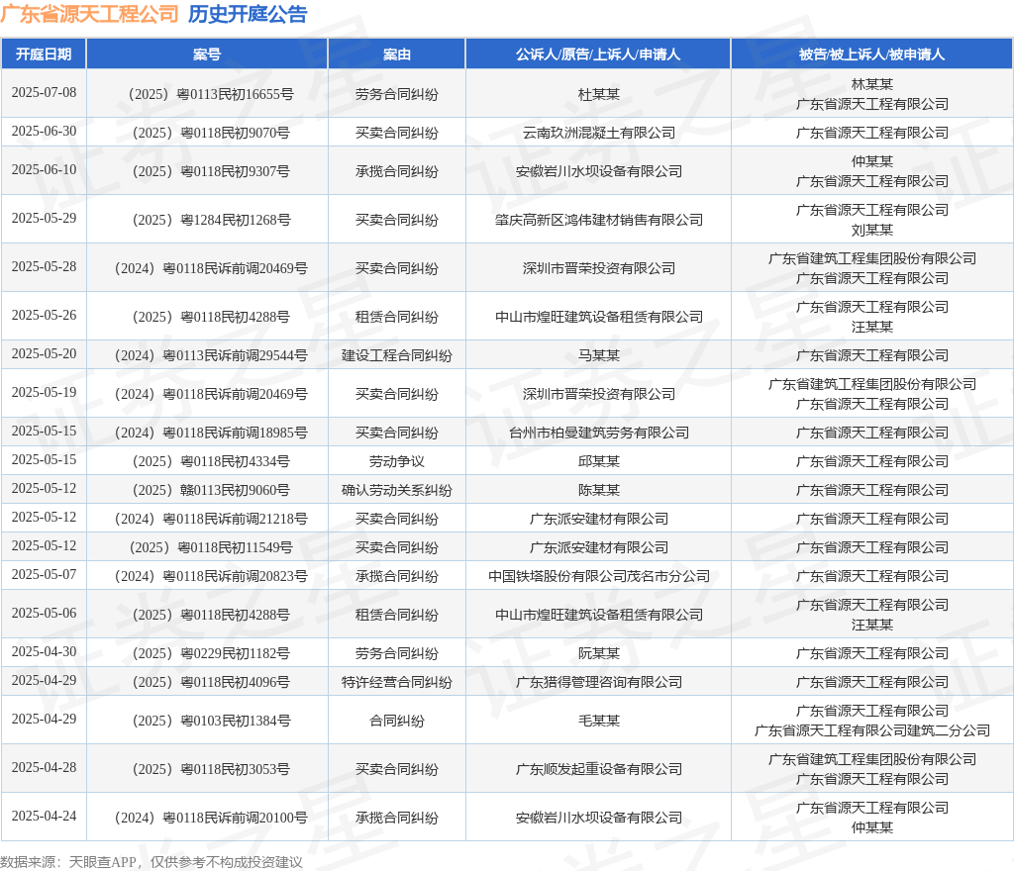Viewport: 1014px width, 871px height.
Task: Select the date 2025-06-30
Action: [x=44, y=132]
